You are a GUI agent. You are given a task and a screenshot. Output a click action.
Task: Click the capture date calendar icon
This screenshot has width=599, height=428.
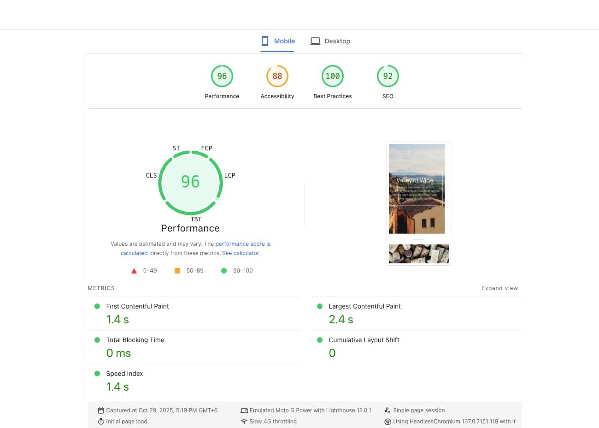[101, 410]
